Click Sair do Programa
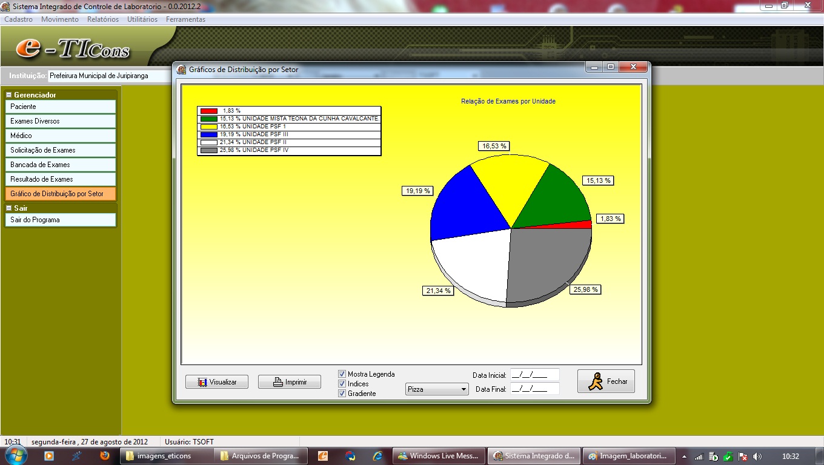 click(60, 220)
